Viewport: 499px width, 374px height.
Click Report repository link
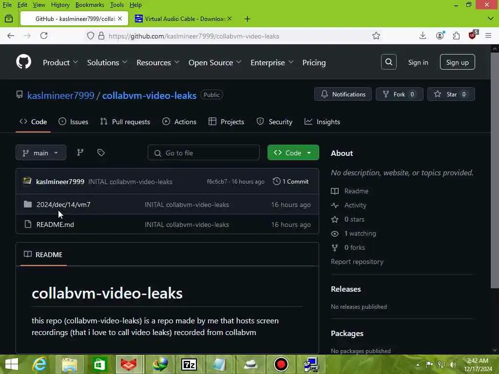(x=357, y=262)
